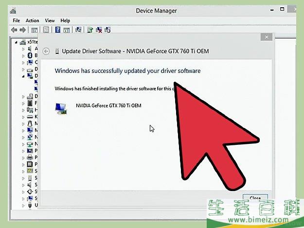This screenshot has height=228, width=304.
Task: Select the diamond-shaped Storage controllers icon
Action: [x=30, y=192]
